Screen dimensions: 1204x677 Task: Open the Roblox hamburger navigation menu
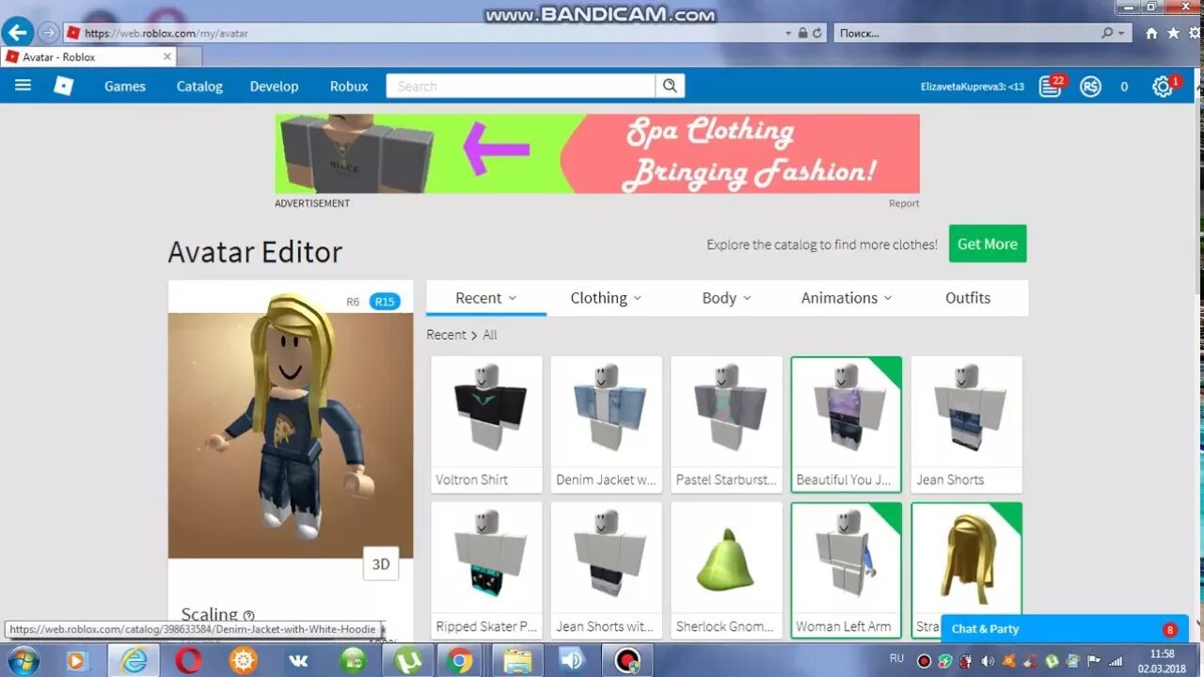tap(24, 86)
